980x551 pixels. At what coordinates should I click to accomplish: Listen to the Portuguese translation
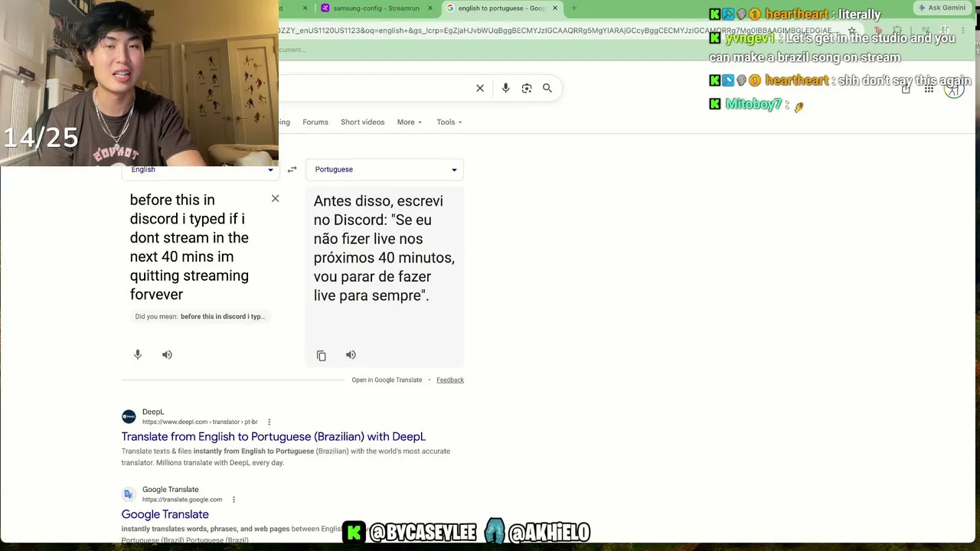(x=351, y=354)
